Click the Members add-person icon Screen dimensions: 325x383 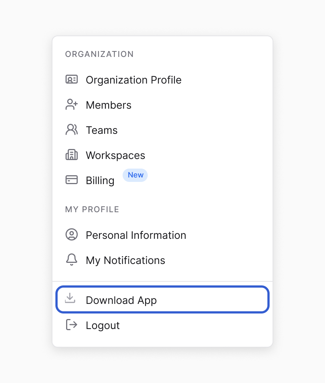click(72, 105)
